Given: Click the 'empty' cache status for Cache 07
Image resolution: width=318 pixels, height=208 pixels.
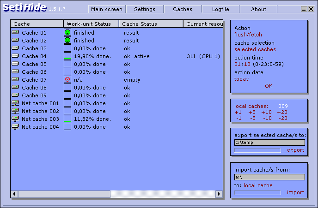Looking at the screenshot, I should coord(132,80).
